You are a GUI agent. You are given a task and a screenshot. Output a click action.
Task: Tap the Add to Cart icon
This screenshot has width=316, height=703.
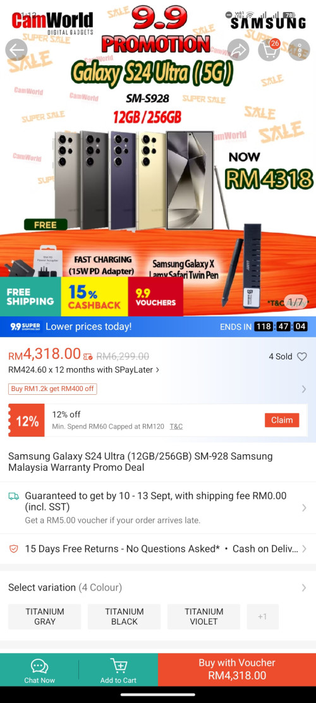click(119, 666)
